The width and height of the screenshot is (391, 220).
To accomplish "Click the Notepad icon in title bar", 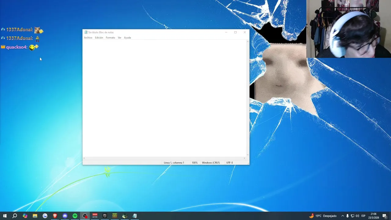I will pos(86,32).
